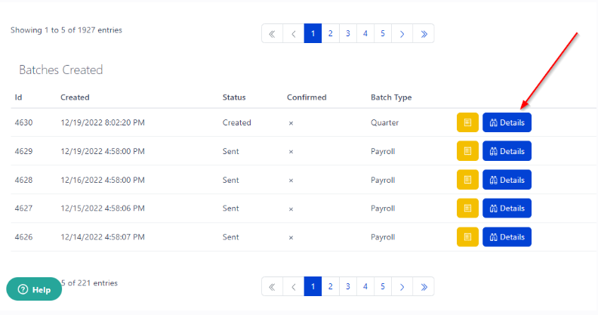Go to next page in top pagination
The height and width of the screenshot is (315, 598).
(x=402, y=33)
